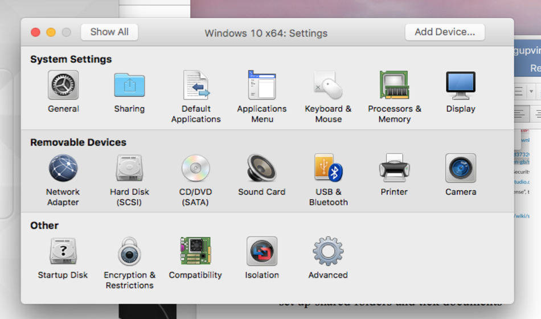541x319 pixels.
Task: Click the Add Device... button
Action: [x=445, y=32]
